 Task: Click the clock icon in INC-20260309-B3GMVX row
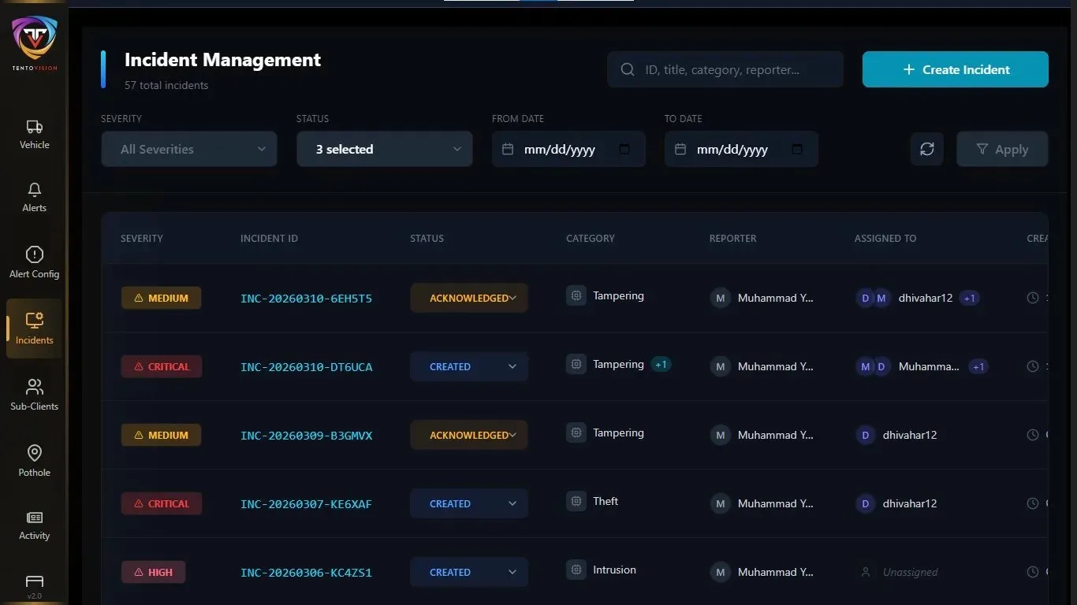(1033, 435)
